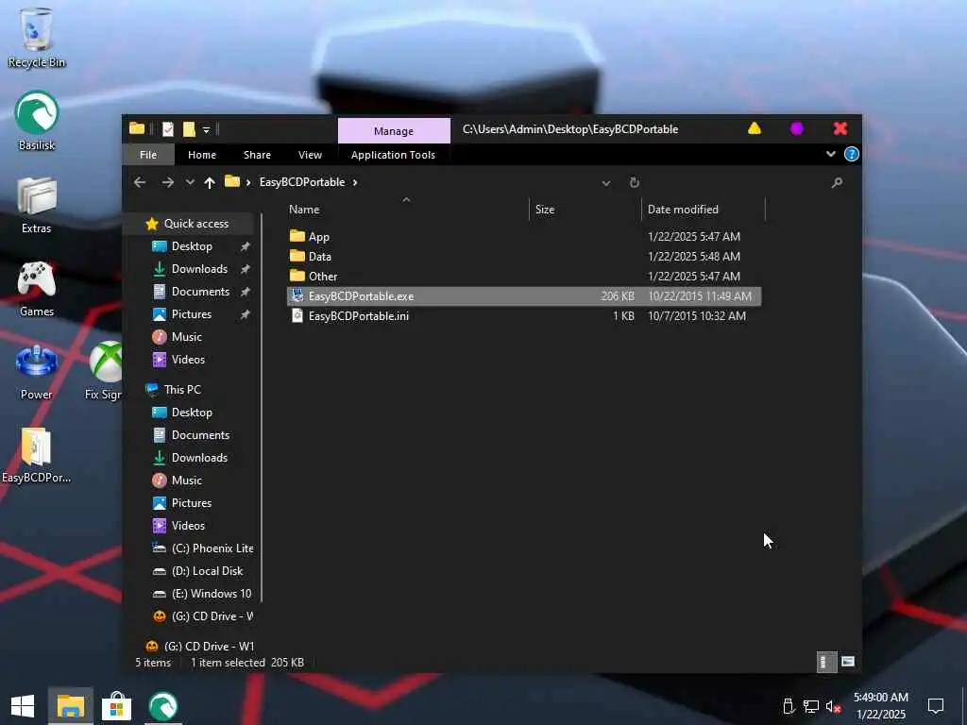Click the search magnifier icon

(x=837, y=182)
